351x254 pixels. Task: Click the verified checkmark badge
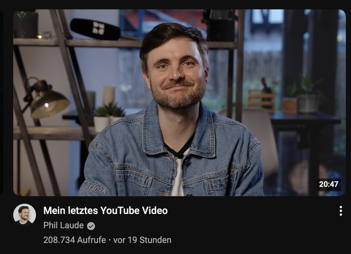[x=91, y=226]
